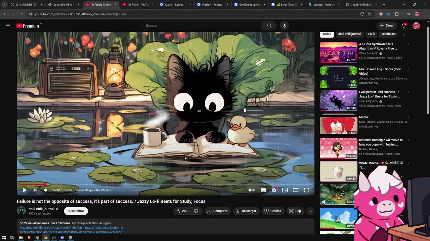
Task: Open options for 'I will persist until success'
Action: [x=408, y=92]
